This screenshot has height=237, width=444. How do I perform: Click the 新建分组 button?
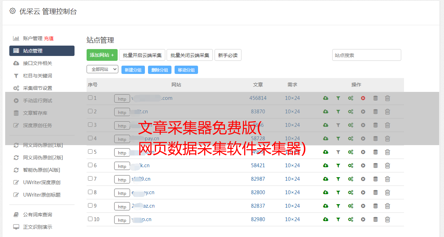tap(133, 70)
